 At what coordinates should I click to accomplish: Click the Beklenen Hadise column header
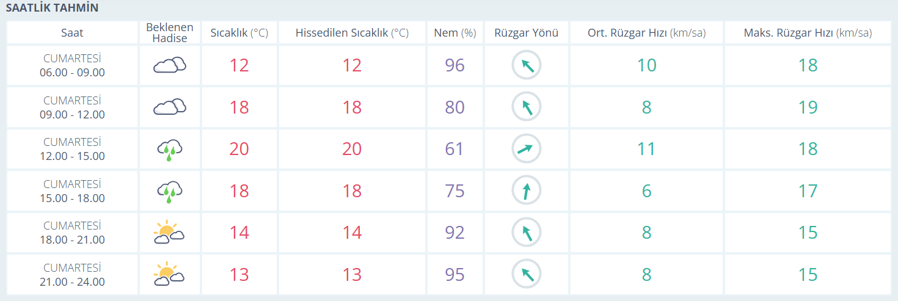169,33
